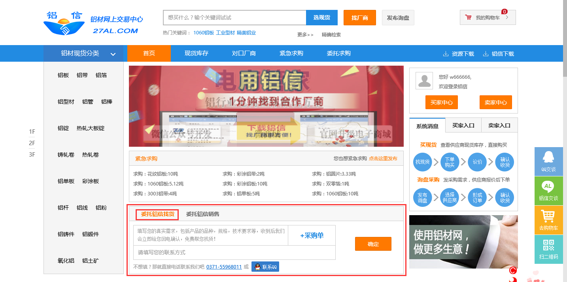Jump to floor 2F
567x282 pixels.
[32, 143]
